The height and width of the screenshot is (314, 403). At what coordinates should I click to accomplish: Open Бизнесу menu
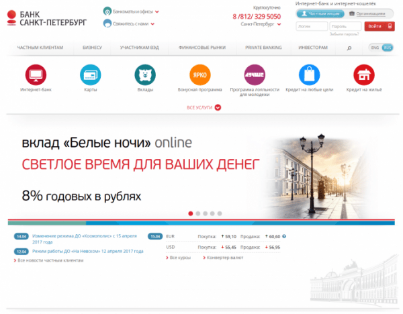tap(92, 48)
